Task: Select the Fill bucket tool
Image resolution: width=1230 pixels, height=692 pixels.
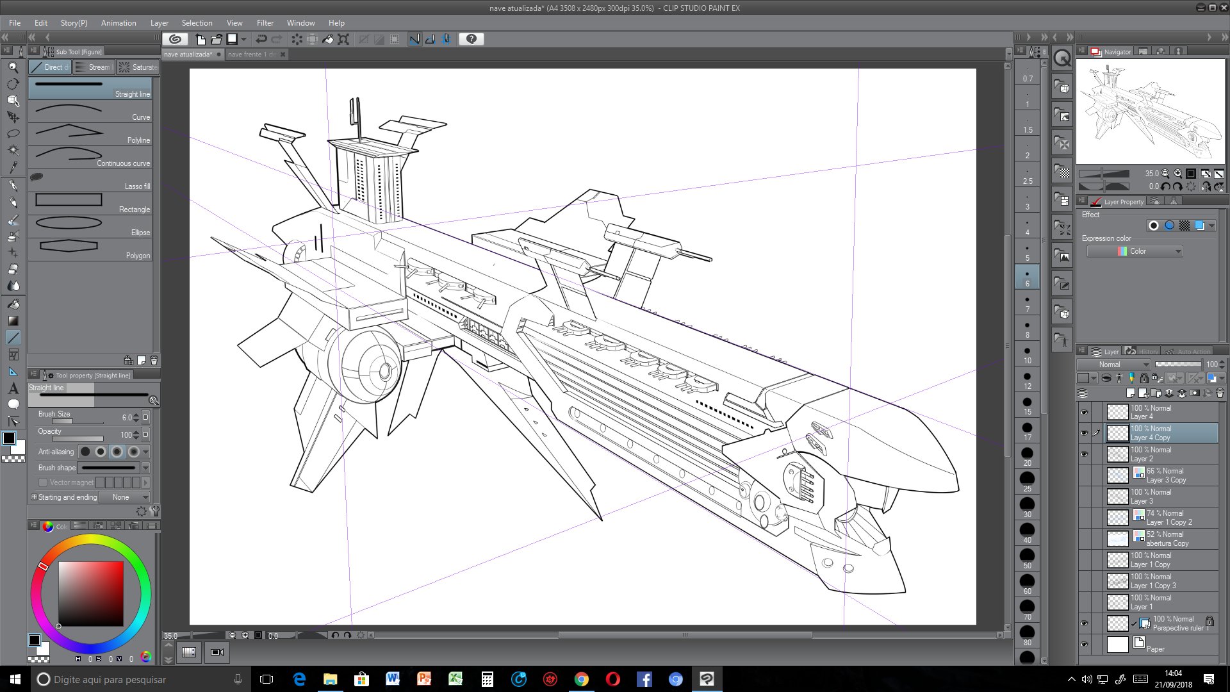Action: 13,304
